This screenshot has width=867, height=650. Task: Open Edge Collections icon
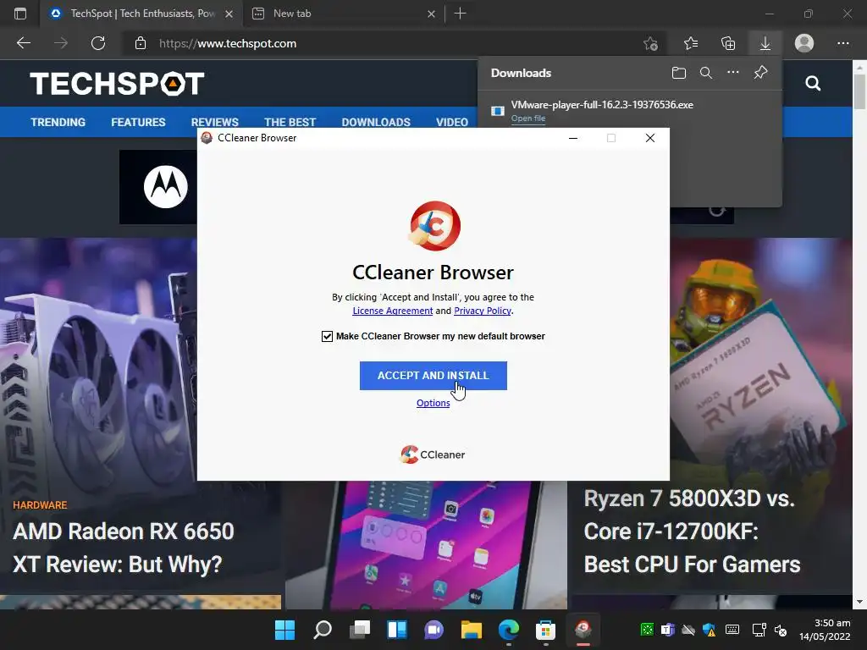pyautogui.click(x=728, y=43)
